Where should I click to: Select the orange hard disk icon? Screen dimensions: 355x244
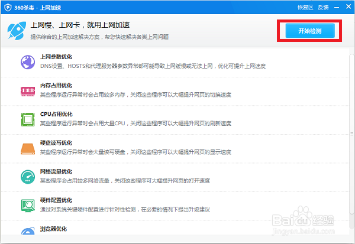coord(28,149)
